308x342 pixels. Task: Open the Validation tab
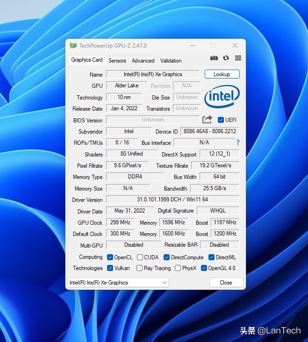[x=171, y=61]
